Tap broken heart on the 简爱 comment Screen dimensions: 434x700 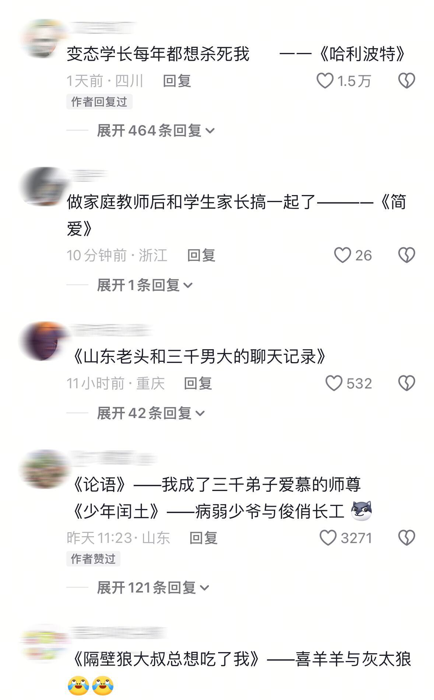click(x=406, y=255)
